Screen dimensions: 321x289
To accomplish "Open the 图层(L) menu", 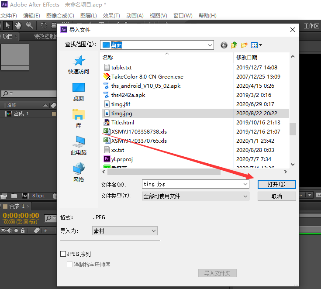I will (x=88, y=16).
